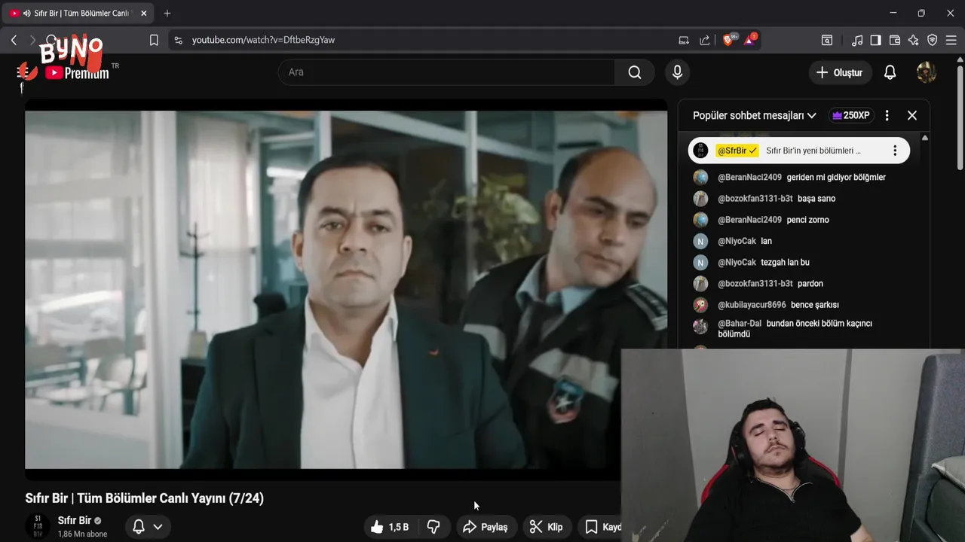Open the Sıfır Bir channel name link
The width and height of the screenshot is (965, 542).
click(x=75, y=520)
